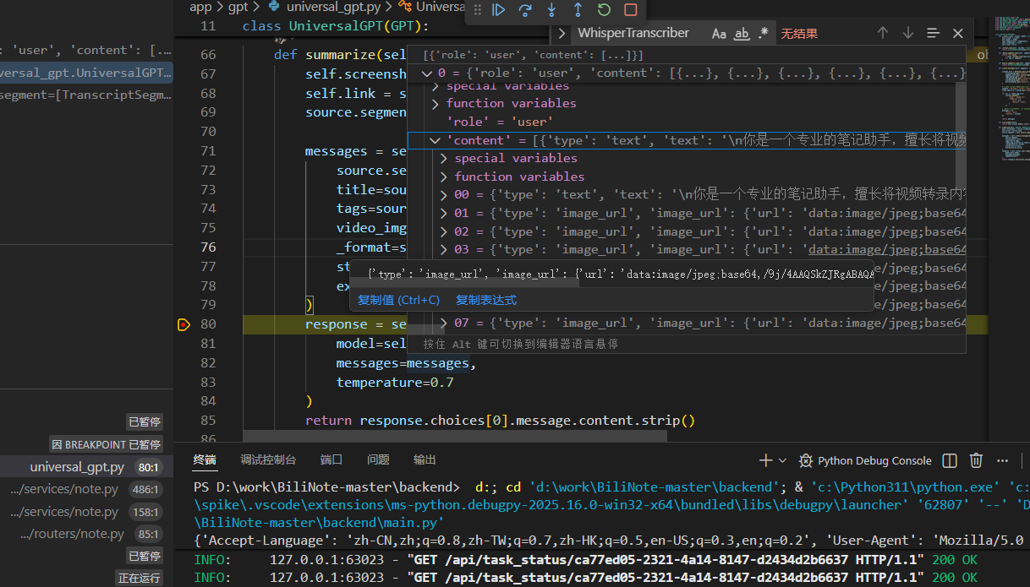Click the Continue debug button
This screenshot has height=587, width=1030.
[x=499, y=10]
